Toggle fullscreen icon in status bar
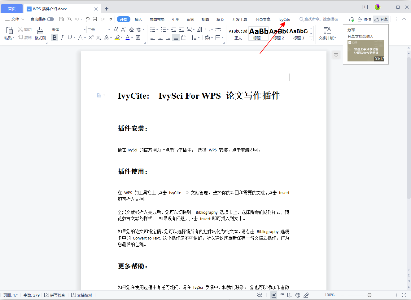Screen dimensions: 411x300 coord(404,295)
